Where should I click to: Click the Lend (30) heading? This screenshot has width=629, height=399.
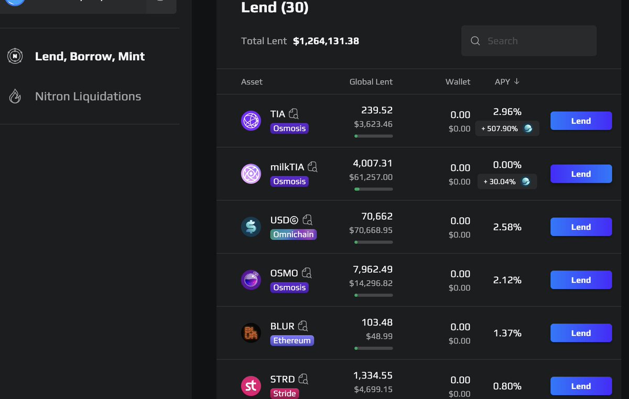pos(275,8)
